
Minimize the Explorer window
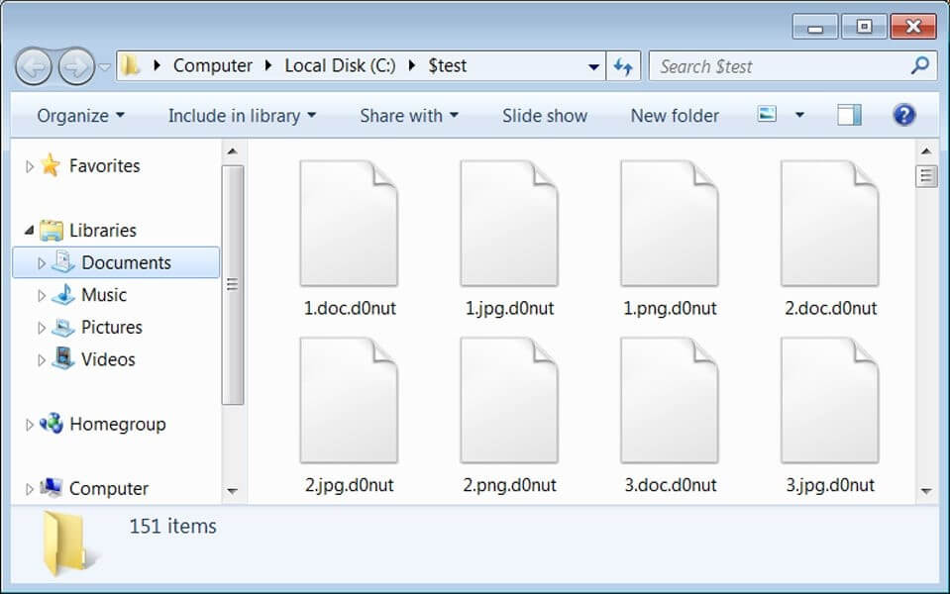point(815,27)
